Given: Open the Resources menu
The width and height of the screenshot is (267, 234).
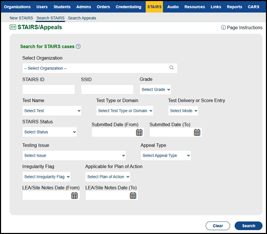Looking at the screenshot, I should point(195,7).
